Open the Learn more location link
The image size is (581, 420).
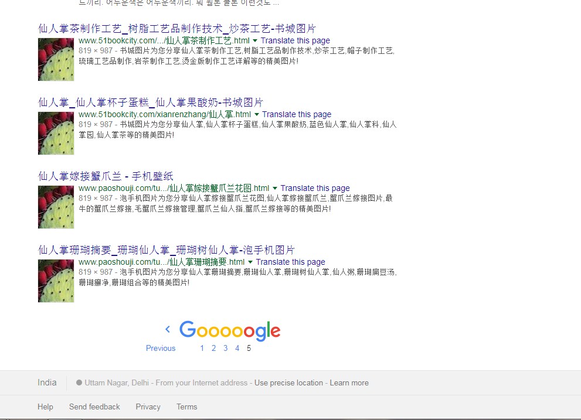[349, 383]
